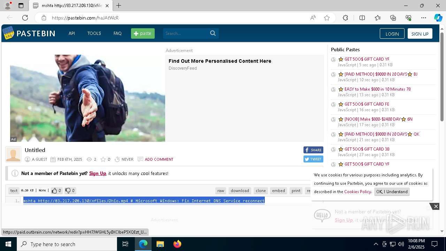Viewport: 446px width, 251px height.
Task: Print the paste
Action: click(296, 191)
